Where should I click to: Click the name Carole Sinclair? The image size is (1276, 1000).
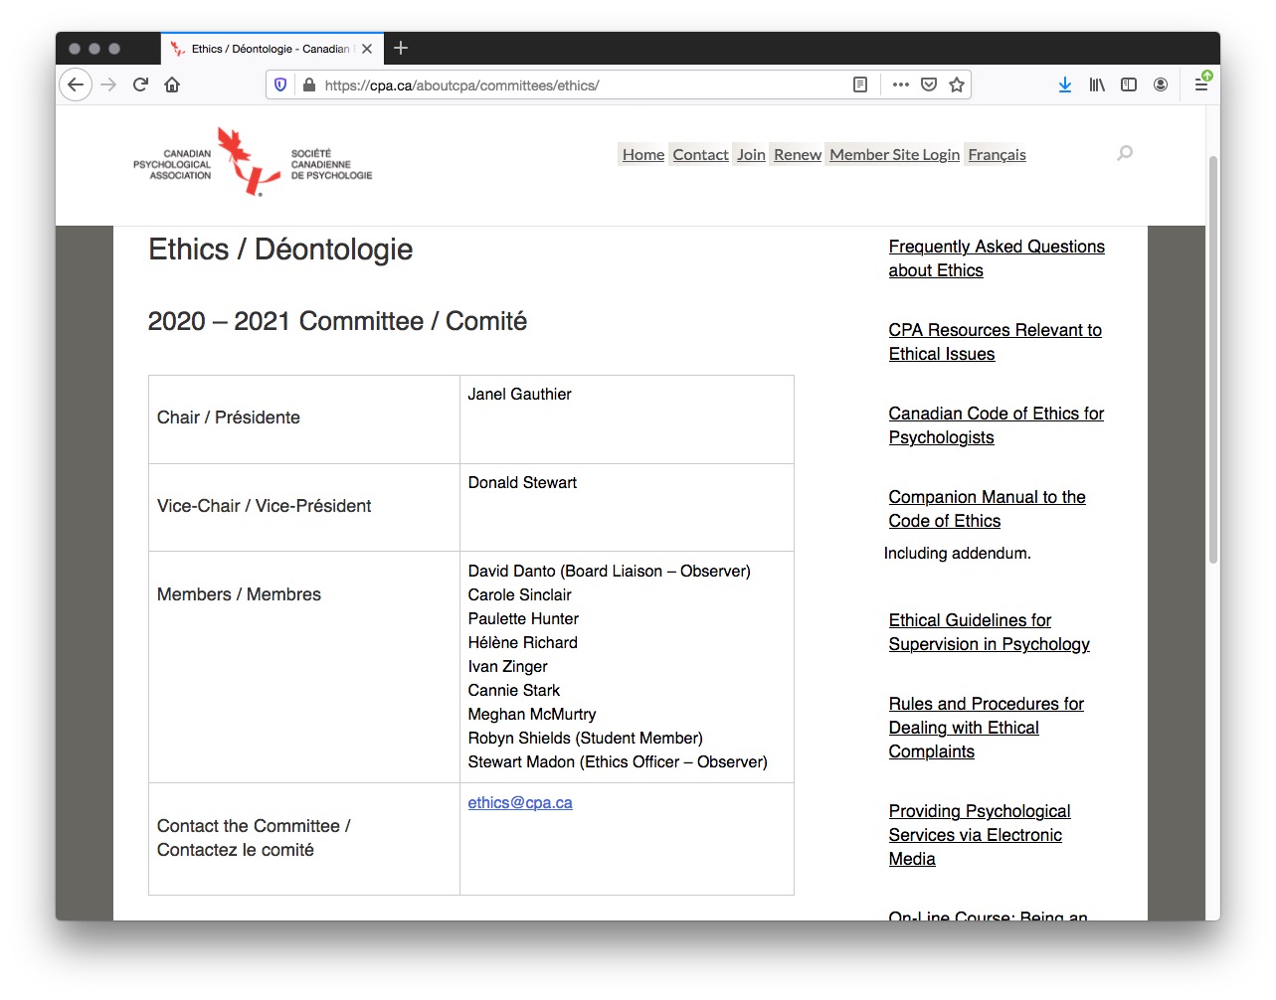click(520, 594)
